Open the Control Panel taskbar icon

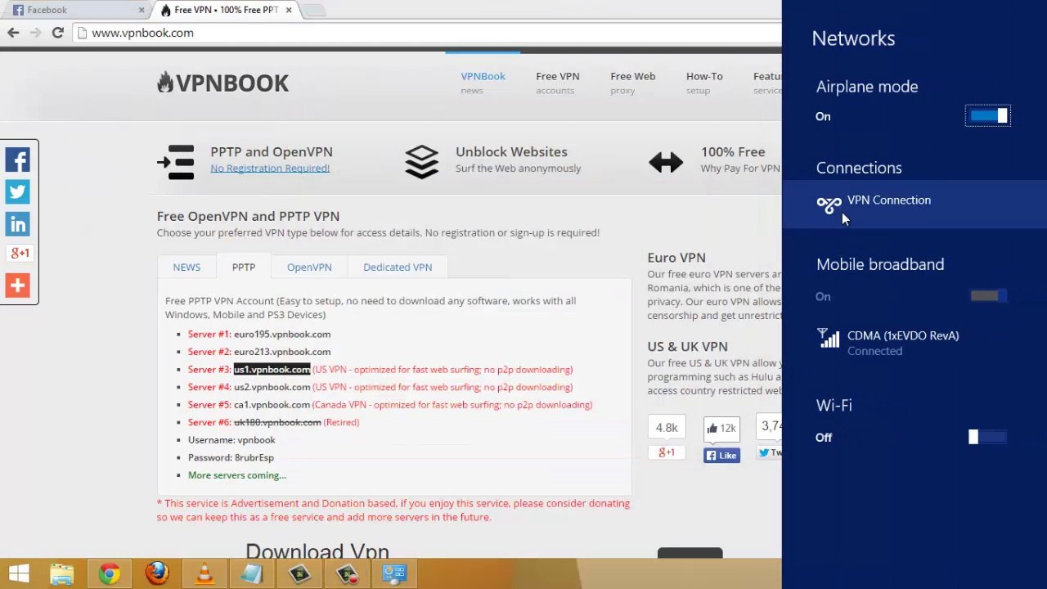394,573
